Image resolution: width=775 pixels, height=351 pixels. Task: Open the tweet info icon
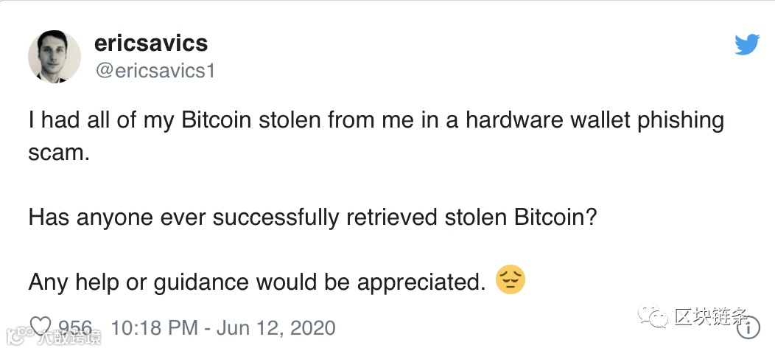tap(753, 326)
